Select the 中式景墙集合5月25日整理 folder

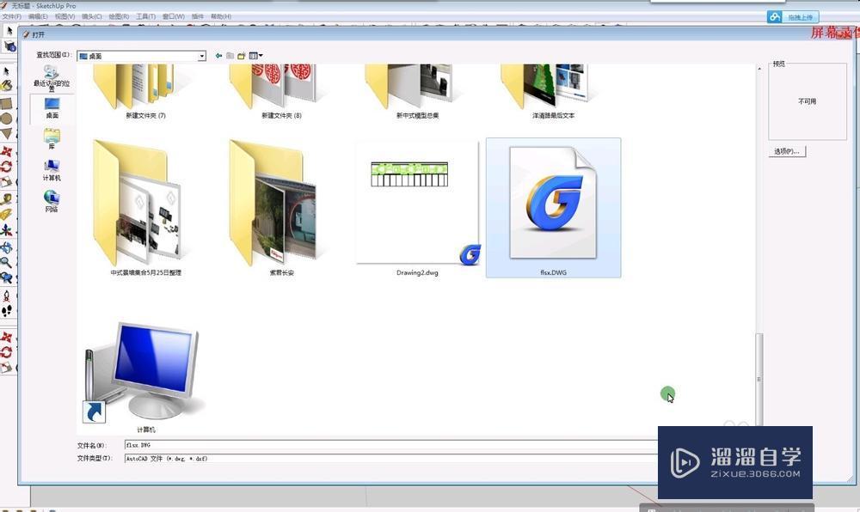coord(145,208)
